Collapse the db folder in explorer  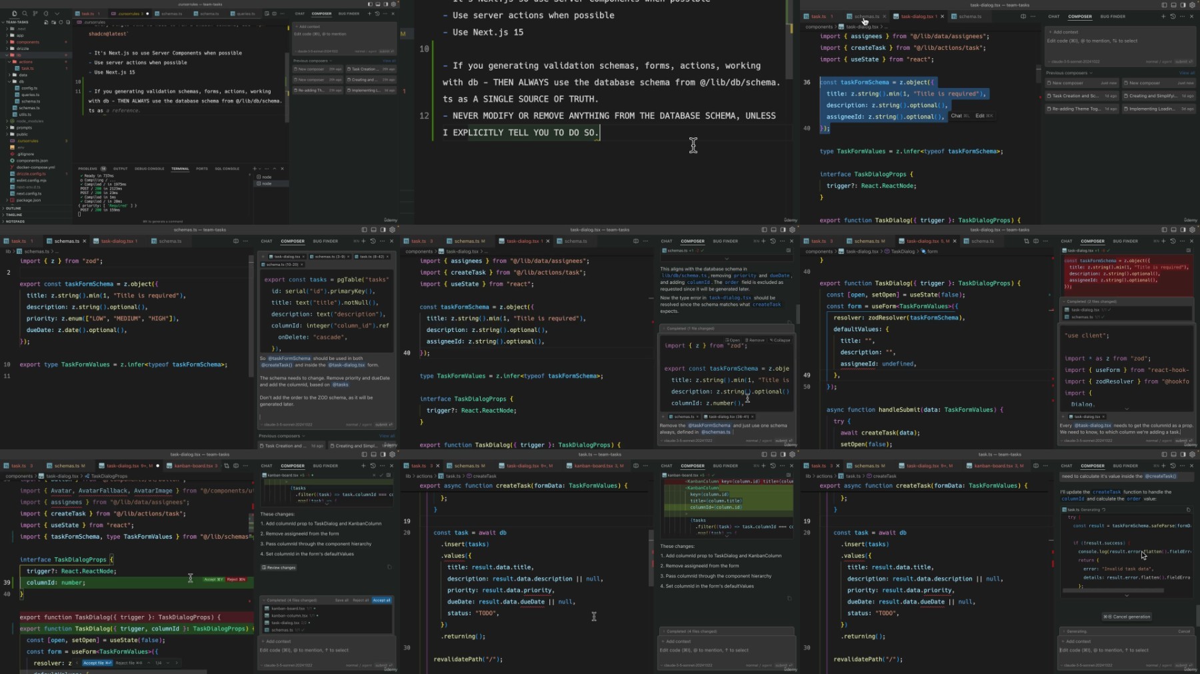(x=21, y=81)
